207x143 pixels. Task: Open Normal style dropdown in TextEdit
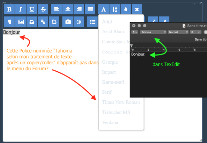(178, 32)
